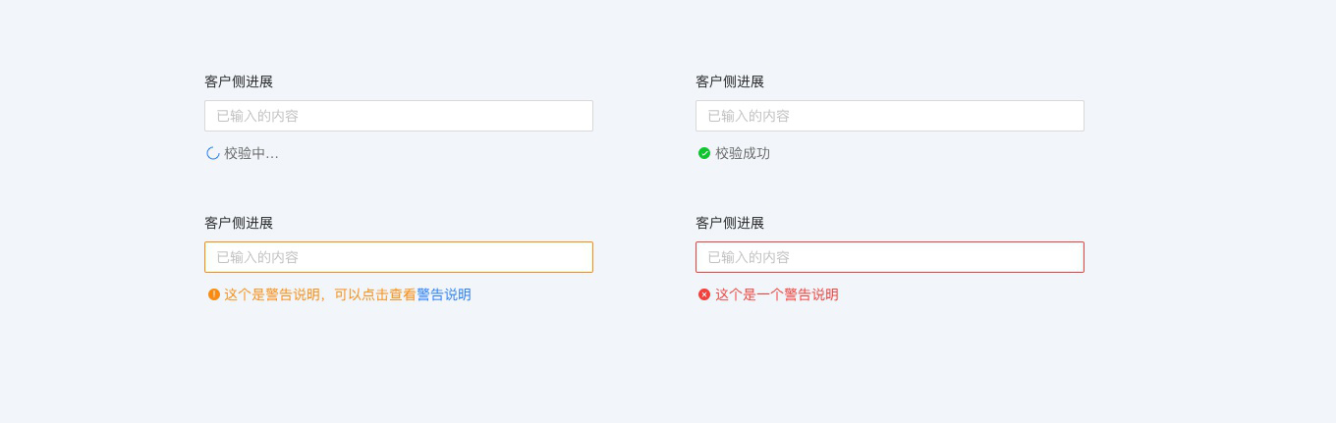Click the orange warning exclamation icon
Viewport: 1336px width, 423px height.
click(213, 294)
